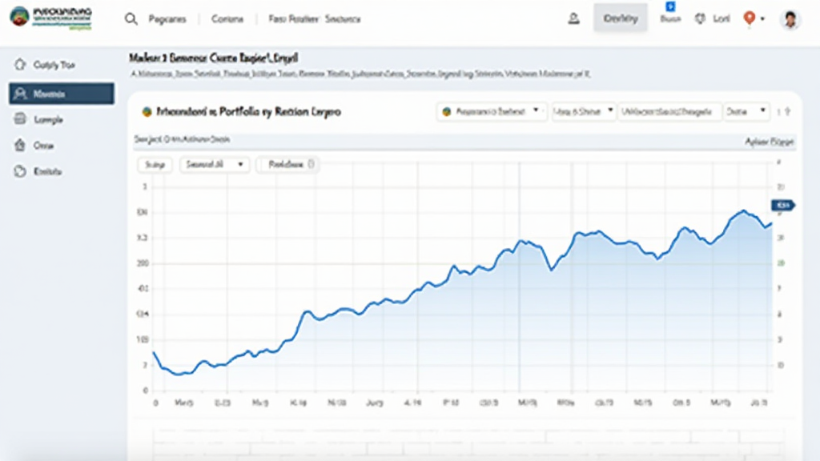This screenshot has width=820, height=461.
Task: Click the magnifier search icon in top bar
Action: 131,19
